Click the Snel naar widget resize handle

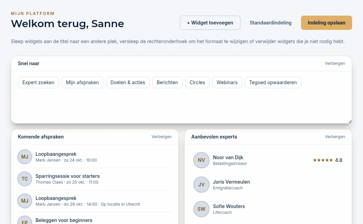click(350, 121)
